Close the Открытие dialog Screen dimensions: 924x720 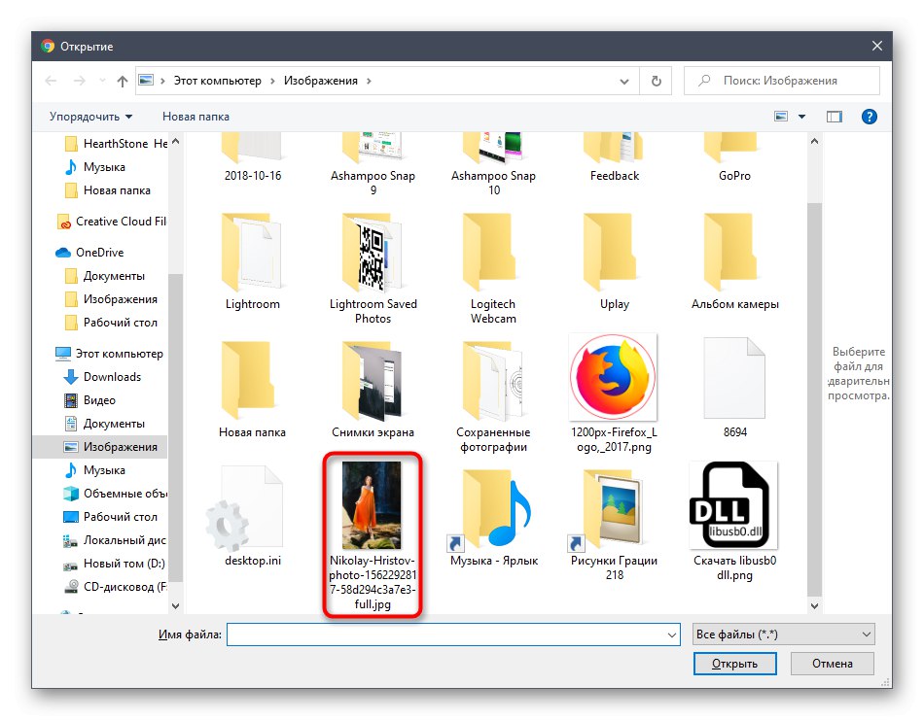coord(877,46)
